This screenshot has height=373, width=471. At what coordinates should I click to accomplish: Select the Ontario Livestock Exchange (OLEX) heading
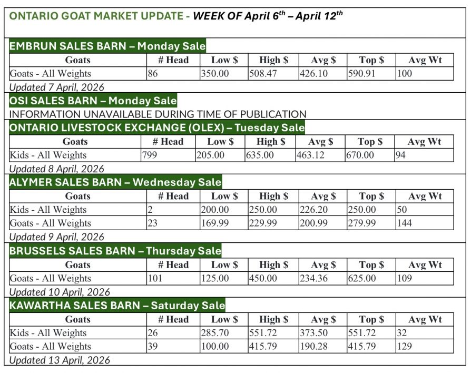(157, 127)
